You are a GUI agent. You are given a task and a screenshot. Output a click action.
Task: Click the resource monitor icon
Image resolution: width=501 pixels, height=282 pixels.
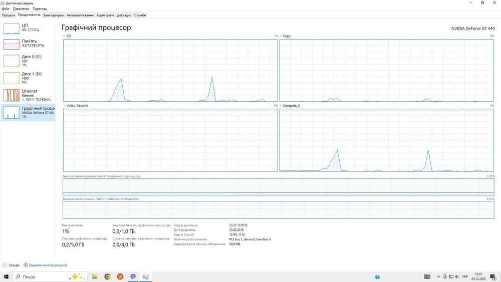(x=26, y=265)
